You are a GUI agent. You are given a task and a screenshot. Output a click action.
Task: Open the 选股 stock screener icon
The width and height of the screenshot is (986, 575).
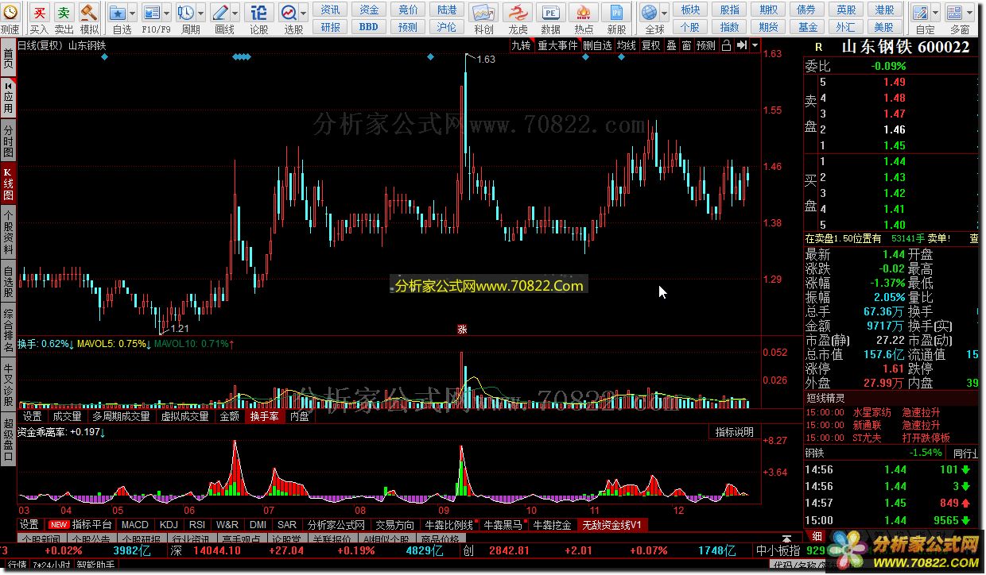(288, 13)
